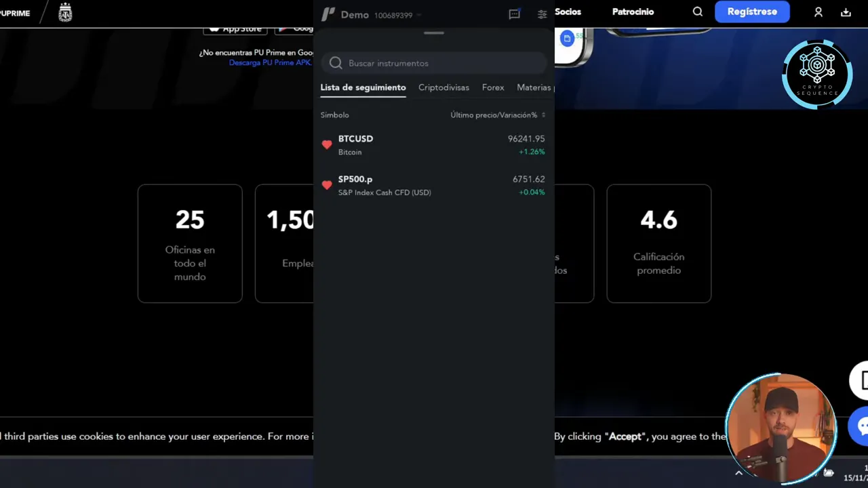Toggle BTCUSD favorite heart
This screenshot has width=868, height=488.
point(327,145)
